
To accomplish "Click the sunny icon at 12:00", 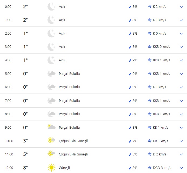I will [x=51, y=168].
